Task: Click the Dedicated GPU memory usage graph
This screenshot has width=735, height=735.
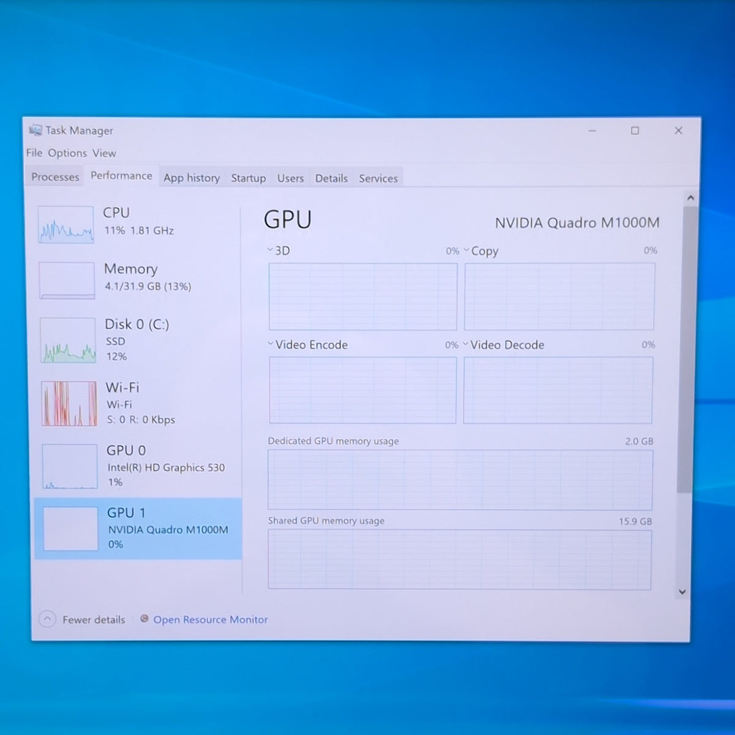Action: [460, 480]
